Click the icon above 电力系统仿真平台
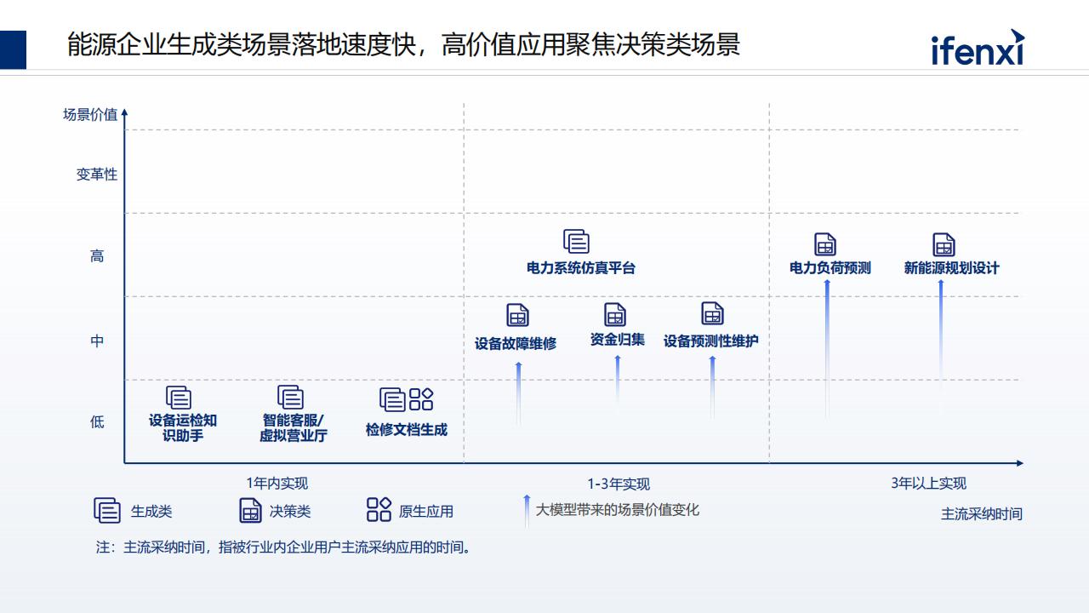 [577, 242]
